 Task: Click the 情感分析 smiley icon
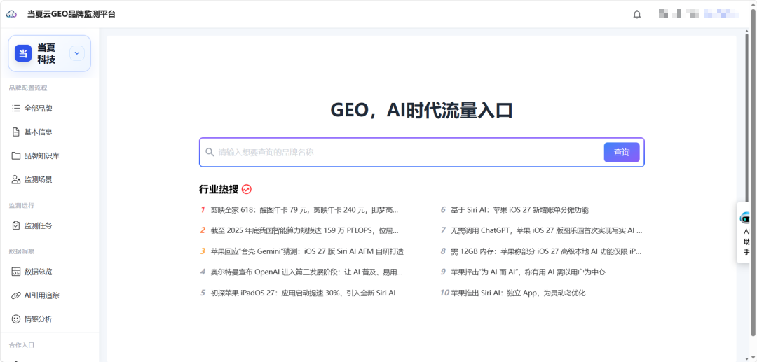tap(16, 319)
